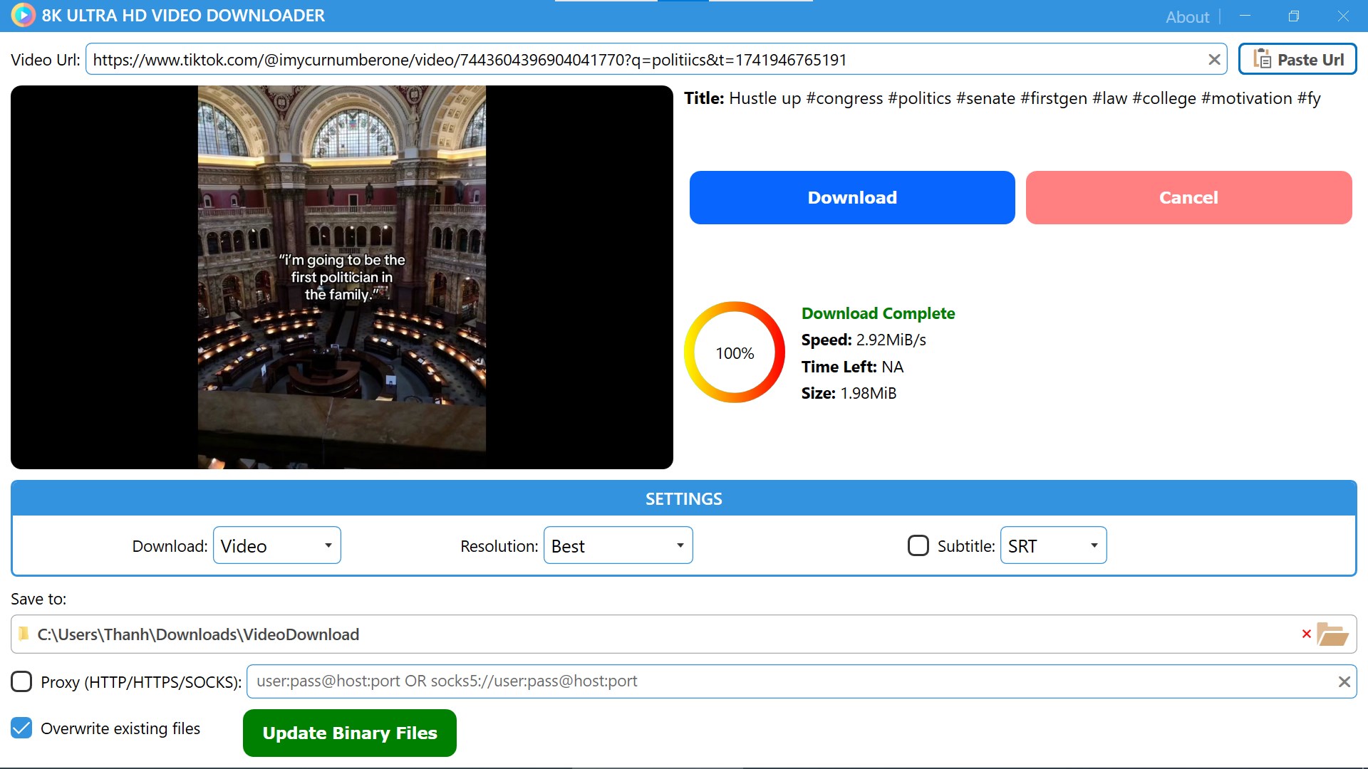Click the app logo icon in title bar

[23, 15]
